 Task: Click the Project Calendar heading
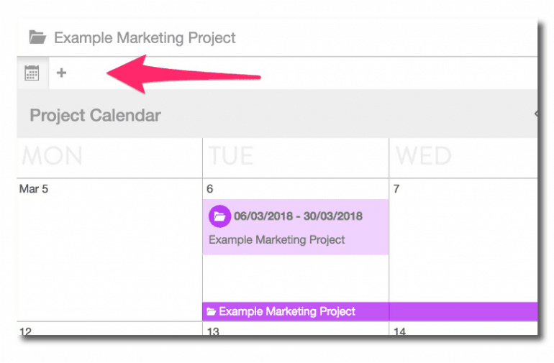point(95,115)
